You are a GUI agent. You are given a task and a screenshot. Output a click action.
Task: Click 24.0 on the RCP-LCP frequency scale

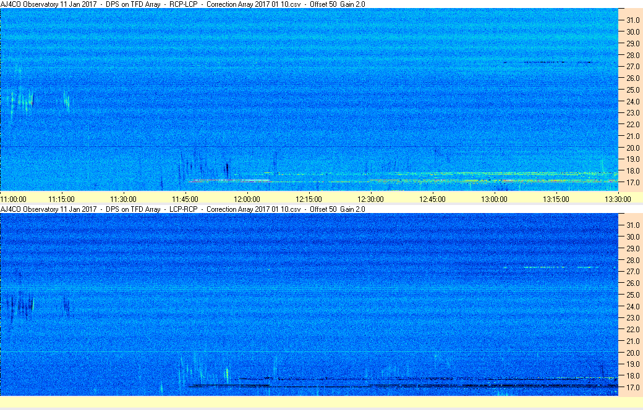[632, 102]
